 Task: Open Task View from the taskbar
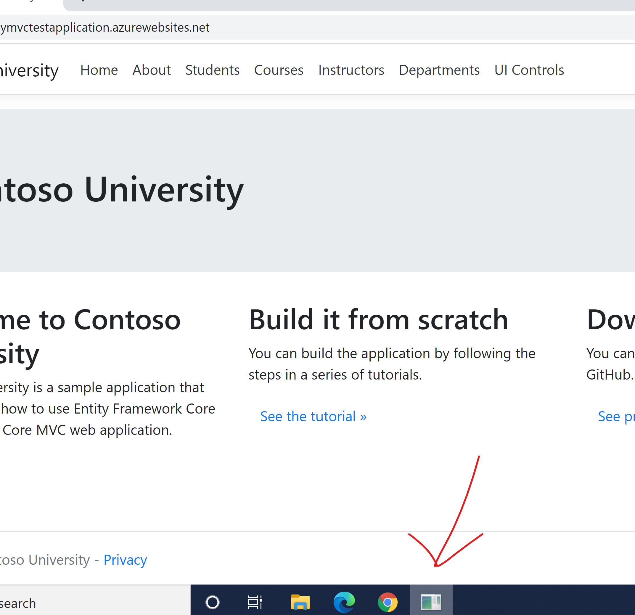255,602
